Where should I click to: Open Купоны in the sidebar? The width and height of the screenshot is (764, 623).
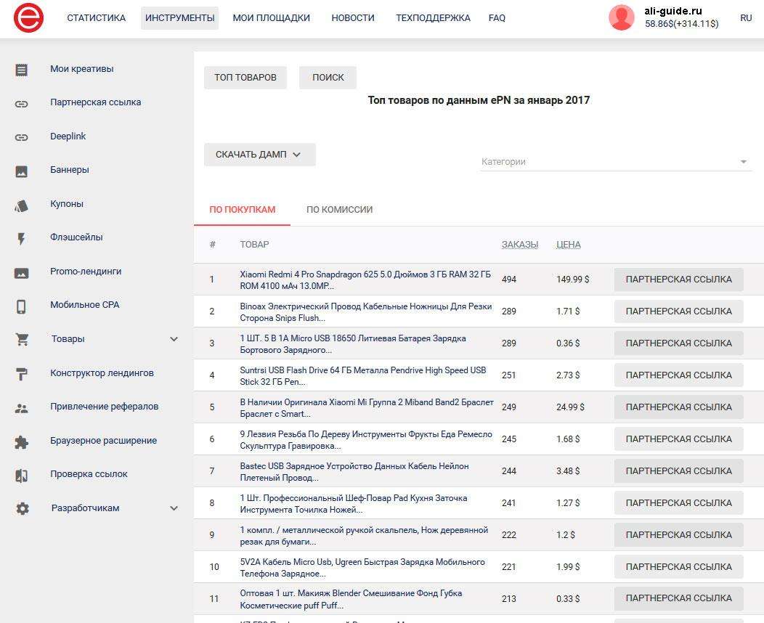(x=67, y=204)
